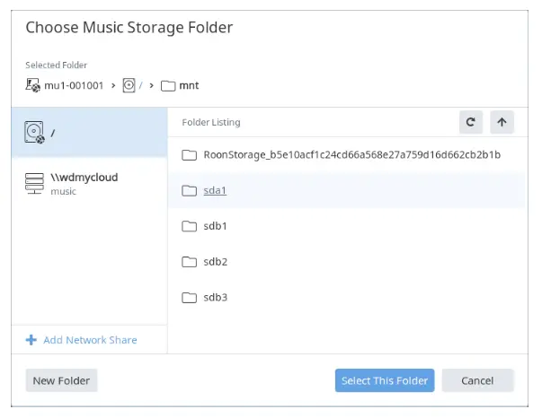
Task: Open the sda1 folder
Action: click(x=215, y=190)
